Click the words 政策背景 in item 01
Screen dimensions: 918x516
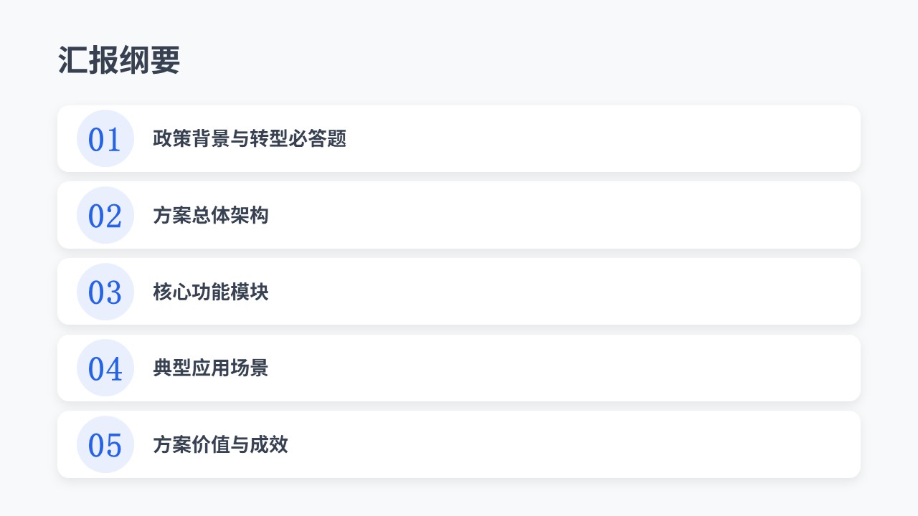pos(191,139)
